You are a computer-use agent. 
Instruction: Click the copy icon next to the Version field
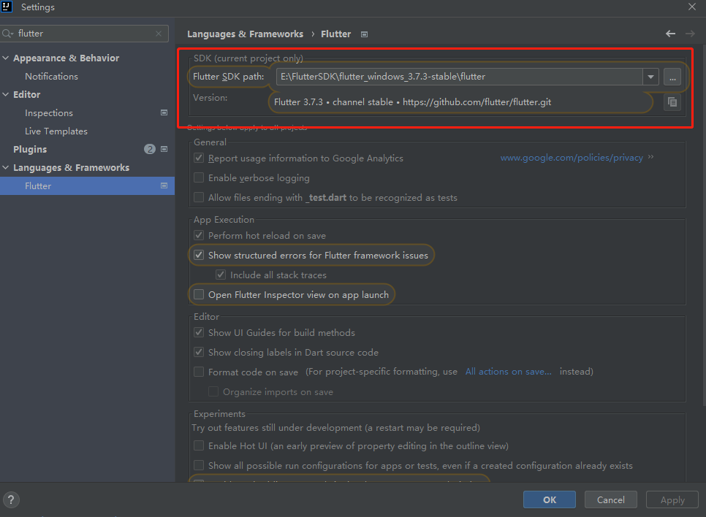click(x=672, y=102)
